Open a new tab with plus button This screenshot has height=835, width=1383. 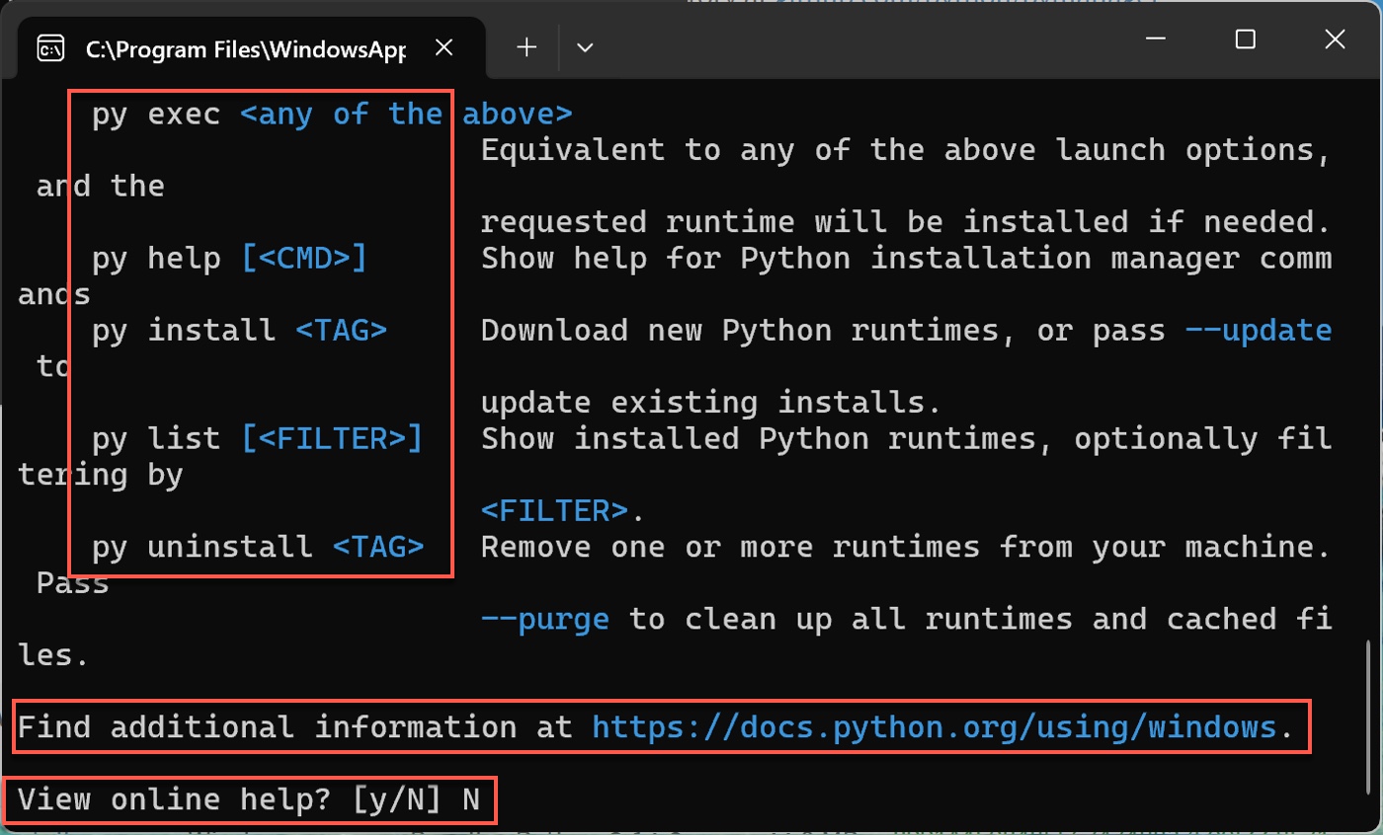pyautogui.click(x=527, y=47)
